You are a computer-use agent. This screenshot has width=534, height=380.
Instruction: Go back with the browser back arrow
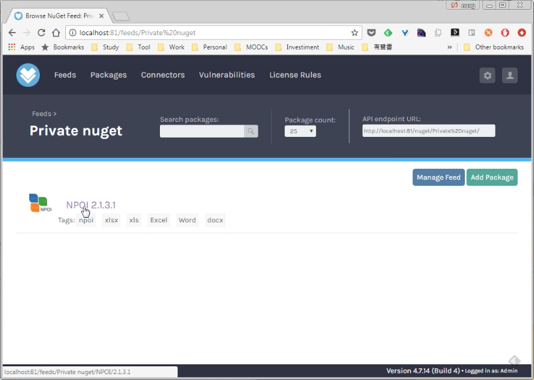click(x=12, y=33)
